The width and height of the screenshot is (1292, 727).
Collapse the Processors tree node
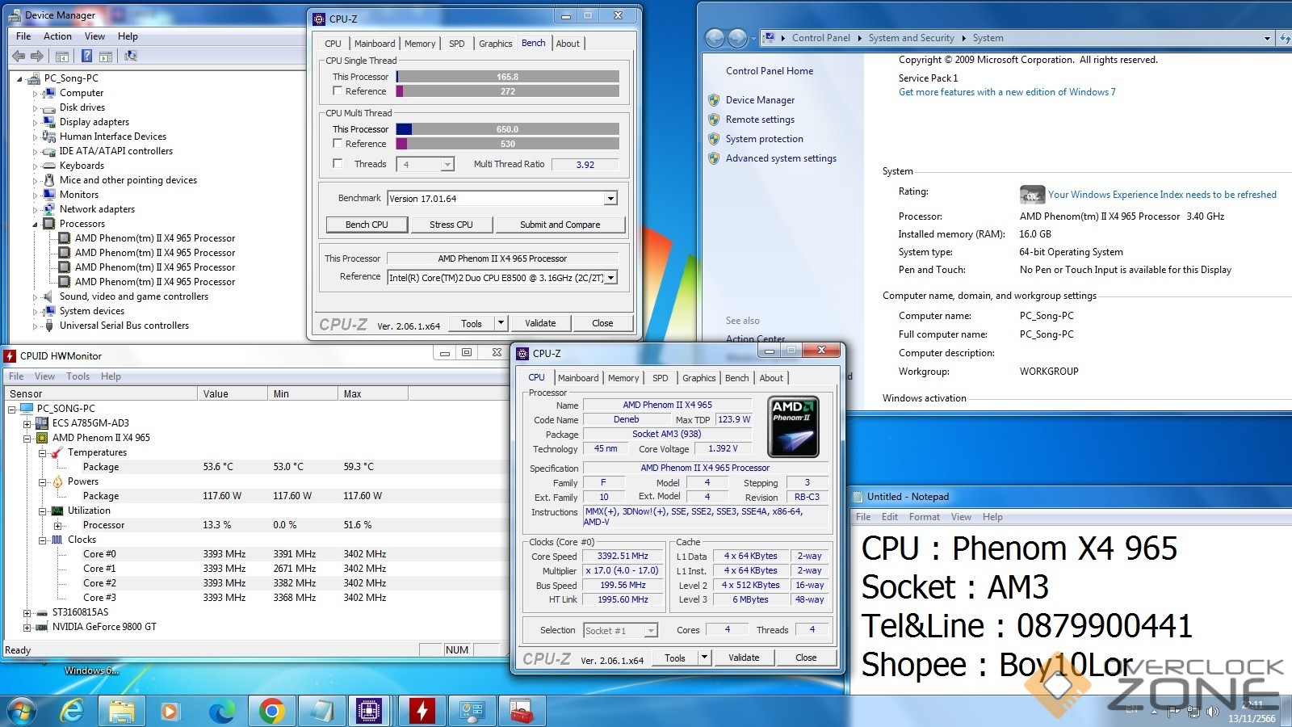click(36, 225)
